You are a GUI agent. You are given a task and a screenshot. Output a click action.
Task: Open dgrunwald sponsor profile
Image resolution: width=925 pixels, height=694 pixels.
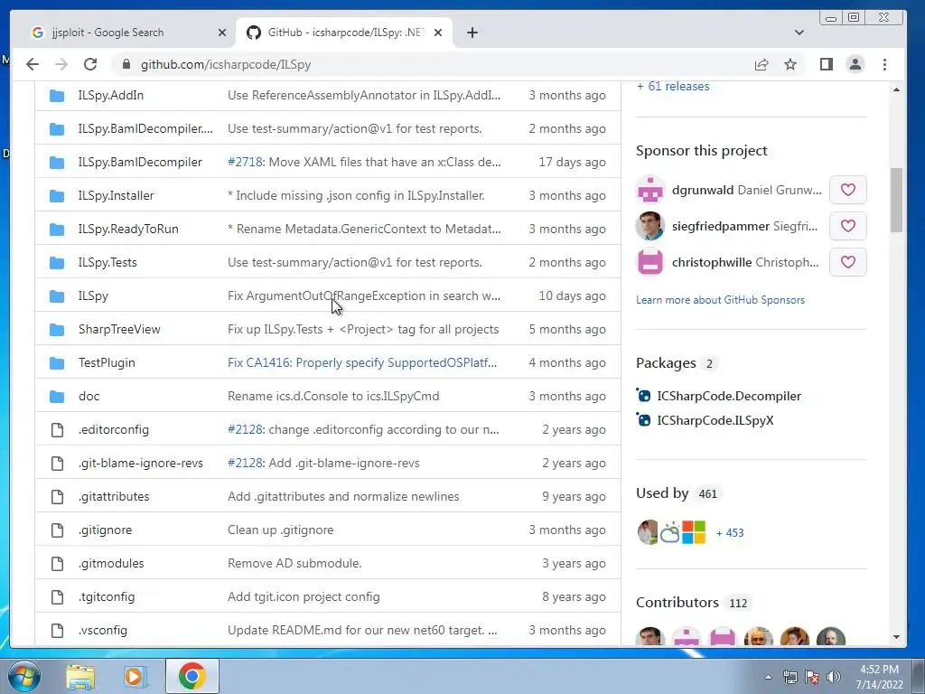click(x=703, y=190)
